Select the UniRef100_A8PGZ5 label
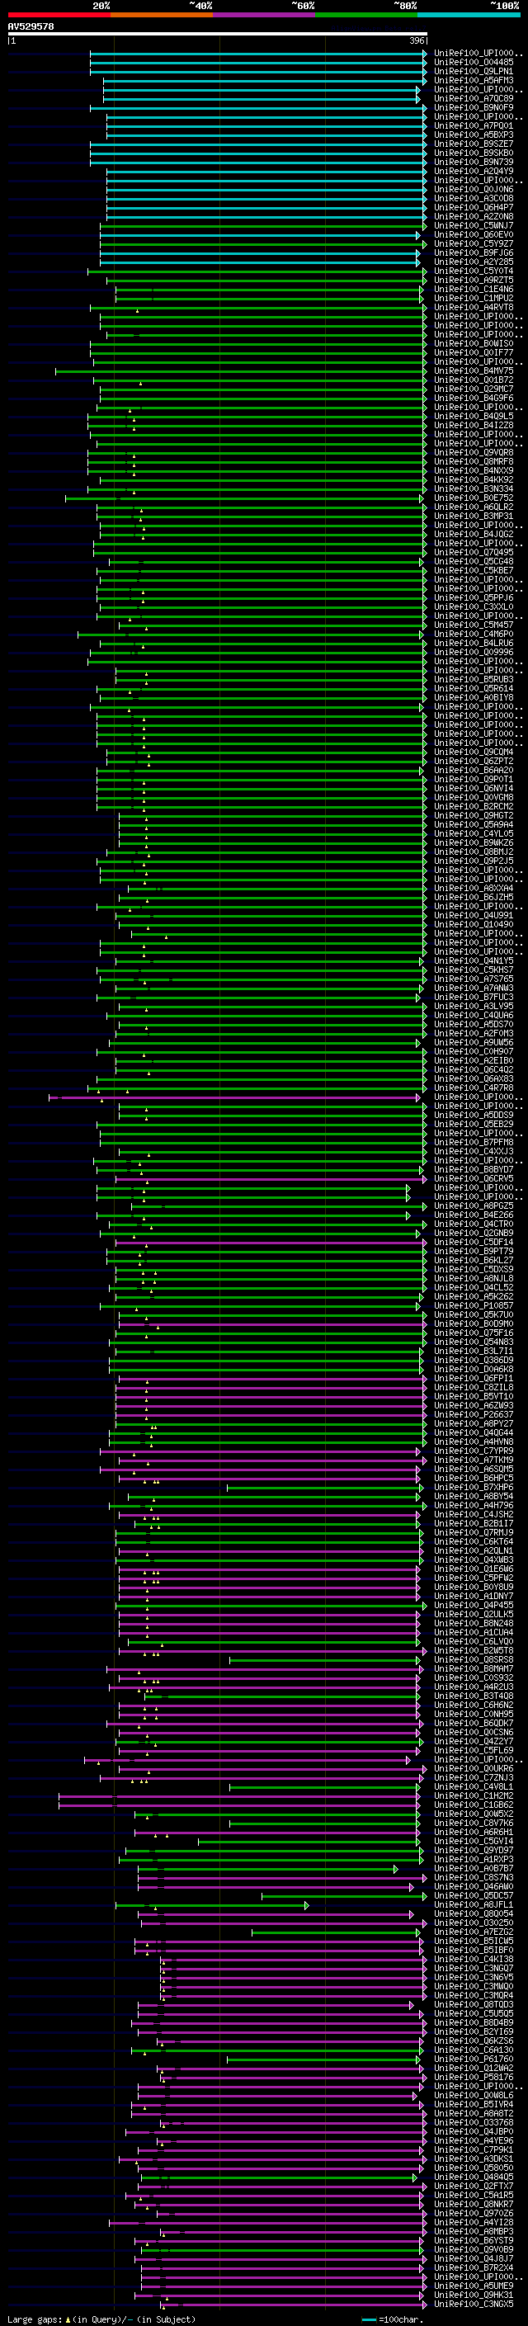Viewport: 528px width, 2326px height. (474, 1205)
